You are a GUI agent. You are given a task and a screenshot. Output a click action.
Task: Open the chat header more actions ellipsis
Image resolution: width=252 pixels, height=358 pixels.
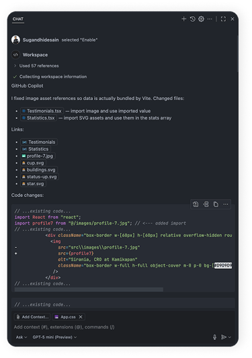210,19
